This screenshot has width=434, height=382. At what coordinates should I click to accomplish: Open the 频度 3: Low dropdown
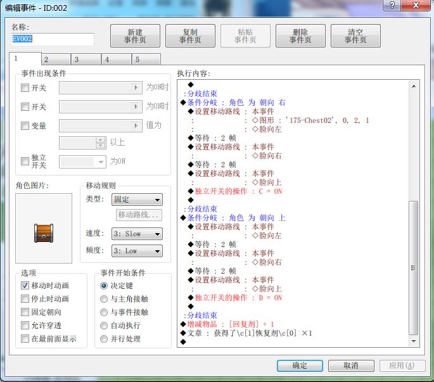137,251
